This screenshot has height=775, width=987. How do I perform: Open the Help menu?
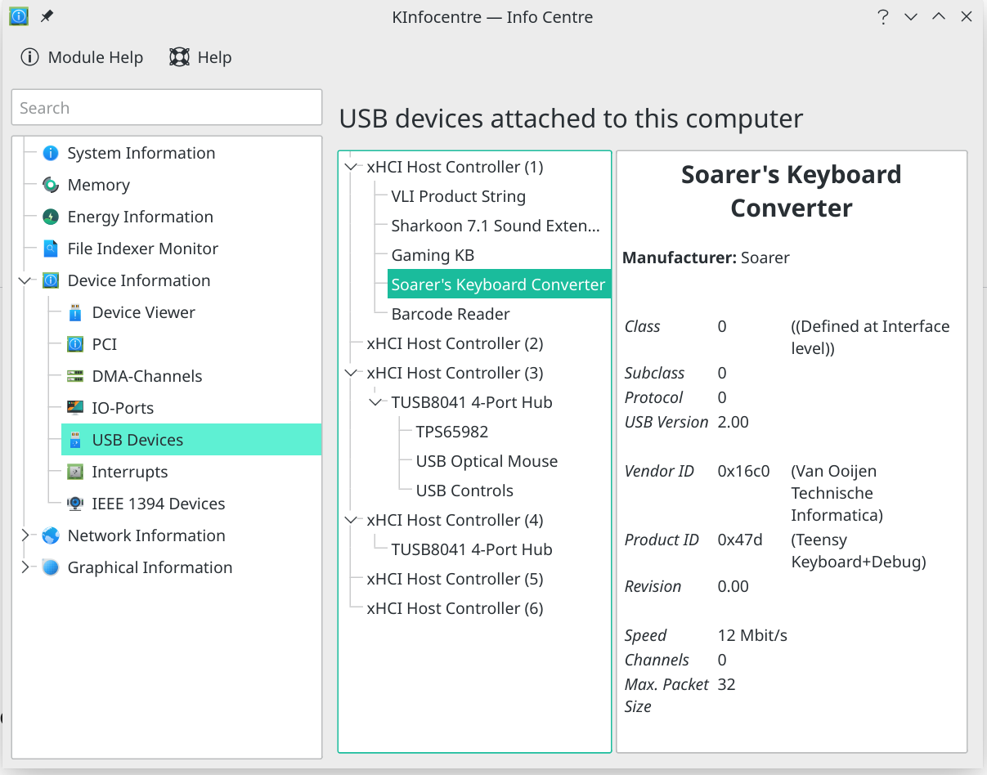coord(201,57)
